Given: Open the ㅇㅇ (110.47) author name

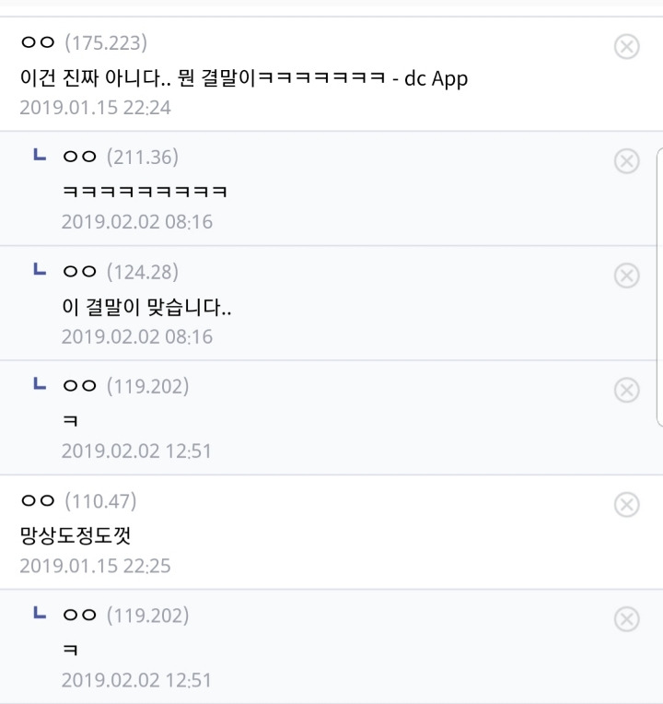Looking at the screenshot, I should (78, 501).
